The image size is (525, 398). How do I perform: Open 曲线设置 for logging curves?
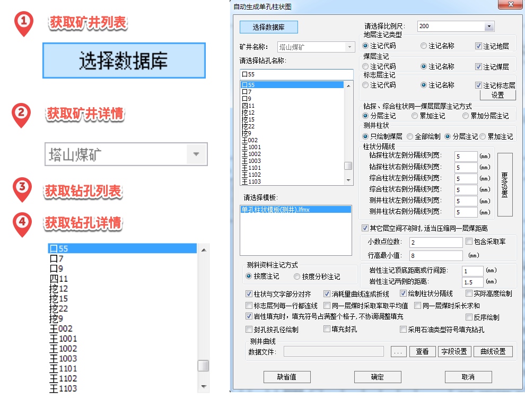(x=493, y=351)
